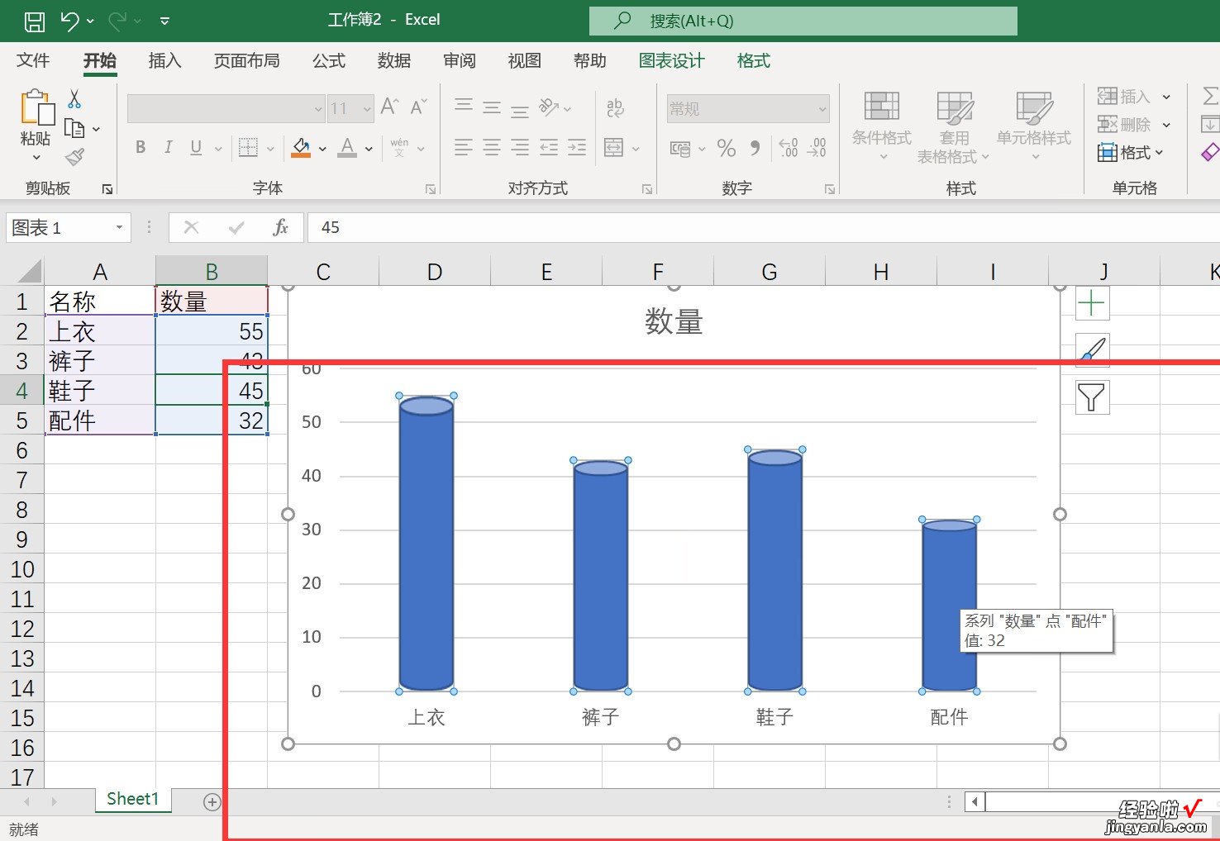Toggle Italic formatting
The image size is (1220, 841).
[x=168, y=147]
